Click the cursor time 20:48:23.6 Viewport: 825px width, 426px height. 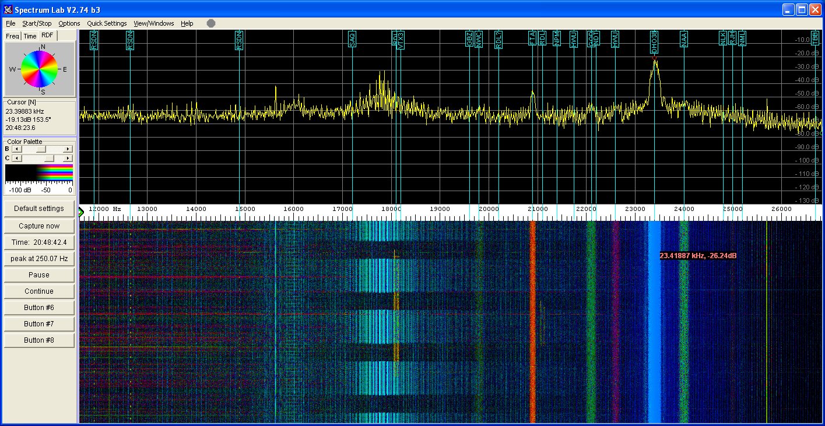20,128
